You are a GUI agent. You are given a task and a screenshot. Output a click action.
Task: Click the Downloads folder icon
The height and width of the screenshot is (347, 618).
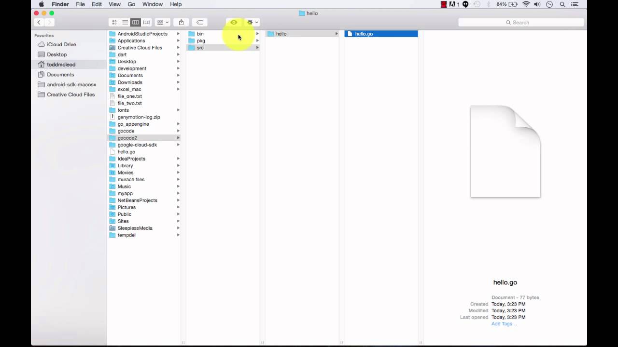click(112, 82)
